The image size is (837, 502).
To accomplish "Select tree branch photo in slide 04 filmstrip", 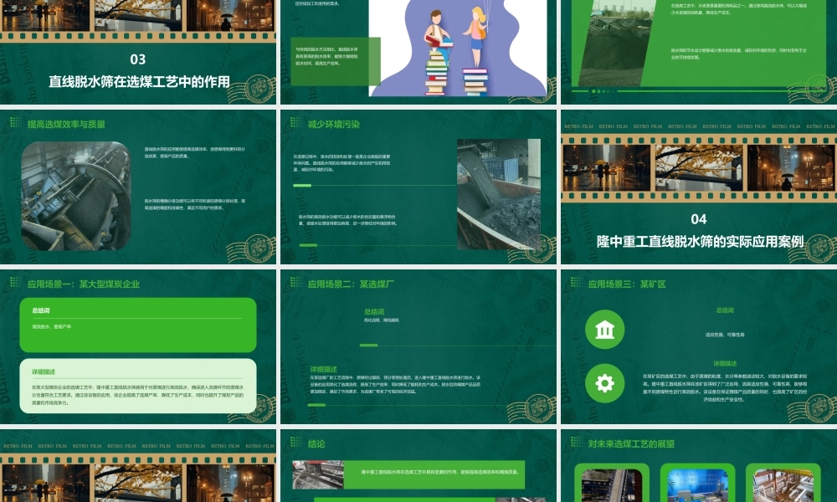I will tap(699, 167).
